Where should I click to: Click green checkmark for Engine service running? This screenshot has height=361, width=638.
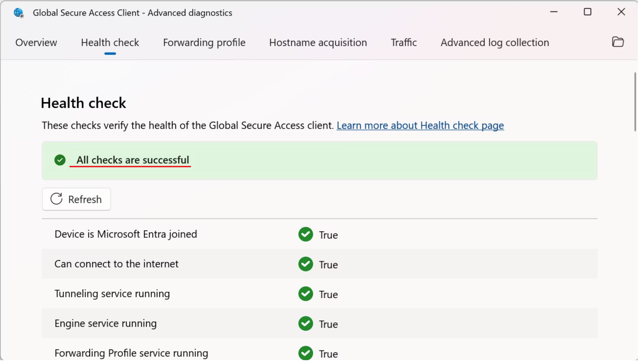pyautogui.click(x=306, y=324)
